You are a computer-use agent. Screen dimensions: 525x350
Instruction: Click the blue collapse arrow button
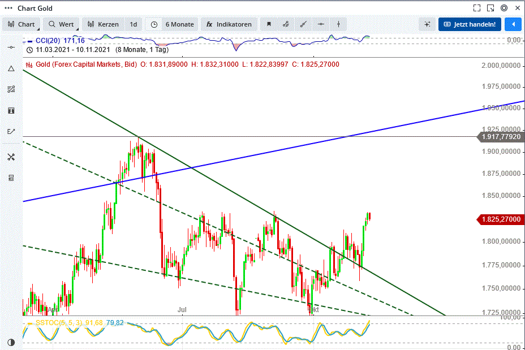tap(514, 24)
